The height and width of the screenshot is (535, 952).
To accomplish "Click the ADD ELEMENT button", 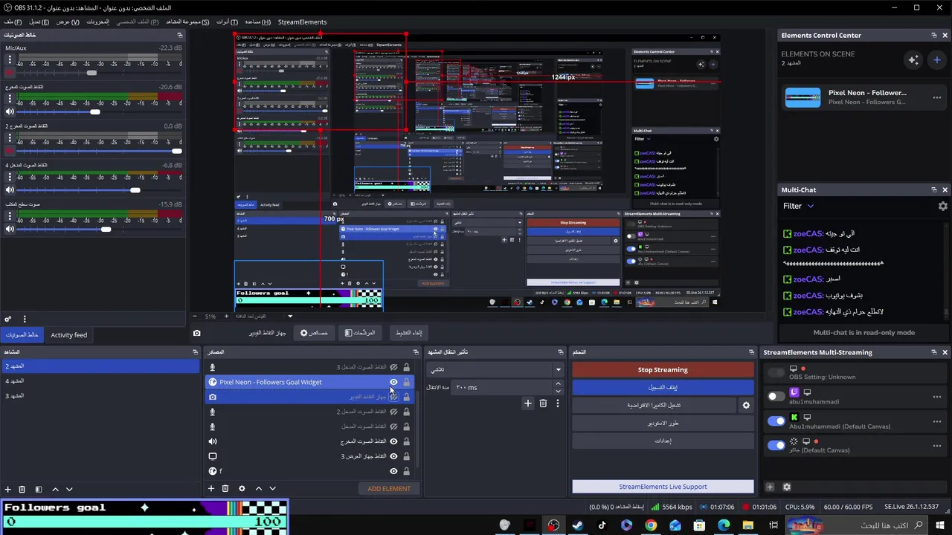I will pyautogui.click(x=389, y=488).
